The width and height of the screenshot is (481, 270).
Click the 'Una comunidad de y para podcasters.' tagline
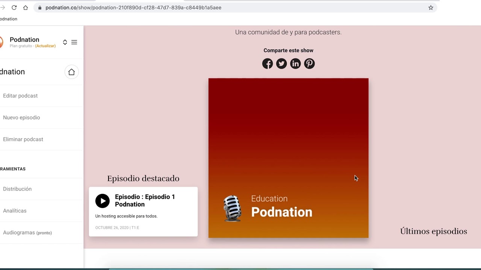(288, 32)
